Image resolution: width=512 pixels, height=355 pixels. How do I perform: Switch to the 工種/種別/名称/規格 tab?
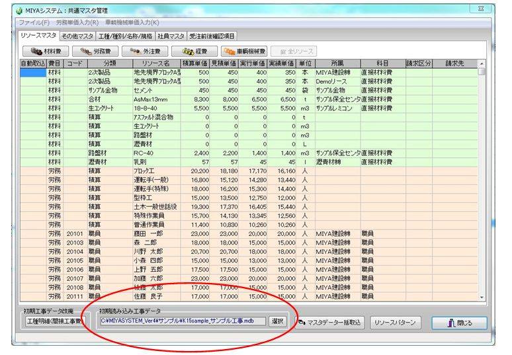[126, 36]
